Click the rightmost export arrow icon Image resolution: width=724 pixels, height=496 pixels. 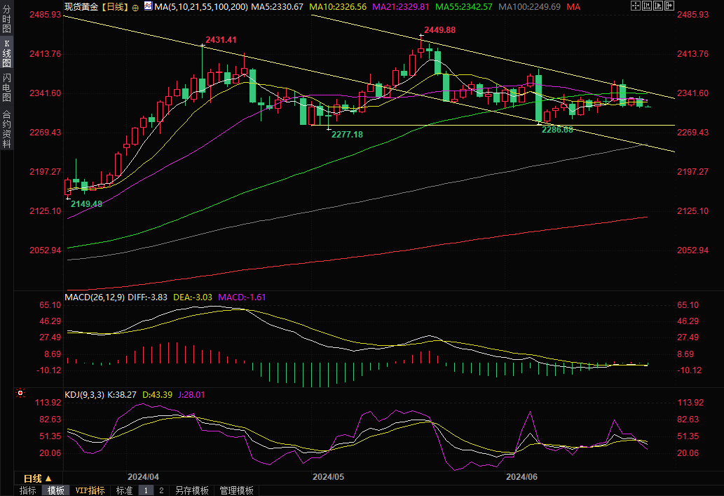coord(669,6)
